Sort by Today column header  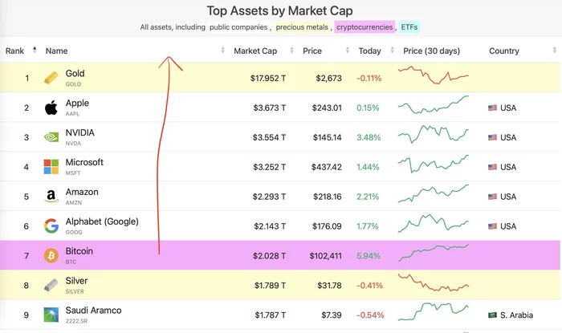(x=369, y=51)
